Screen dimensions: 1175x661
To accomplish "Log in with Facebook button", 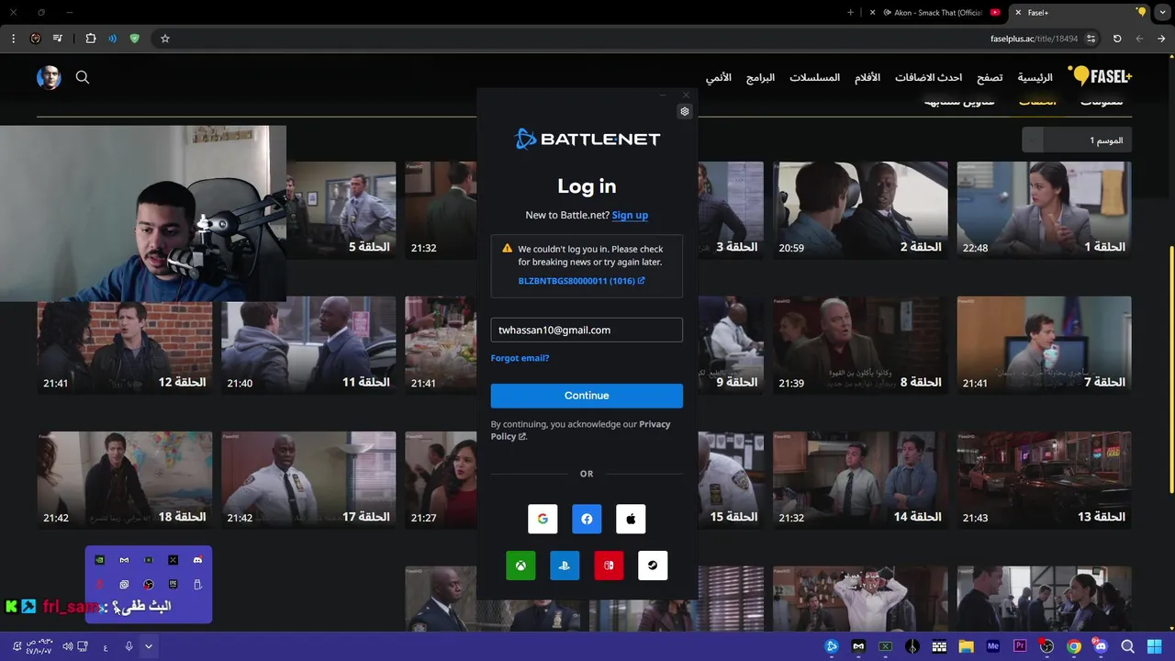I will pos(587,519).
